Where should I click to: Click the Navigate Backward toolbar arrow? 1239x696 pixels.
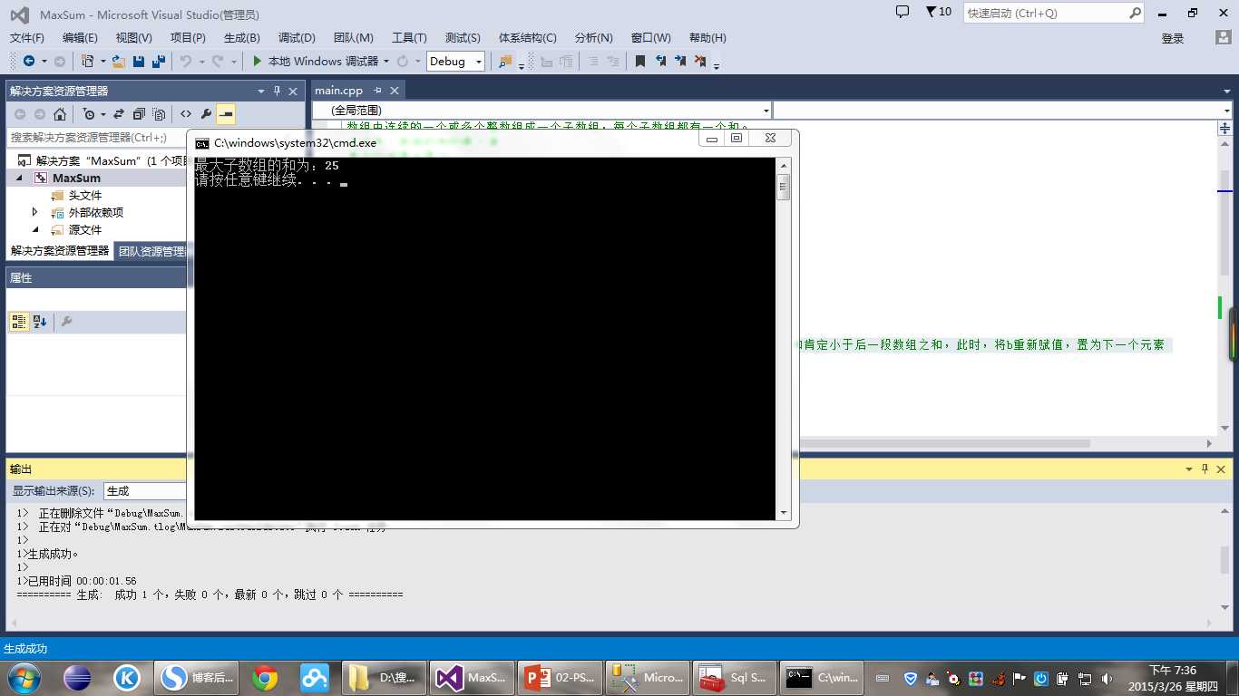[29, 62]
